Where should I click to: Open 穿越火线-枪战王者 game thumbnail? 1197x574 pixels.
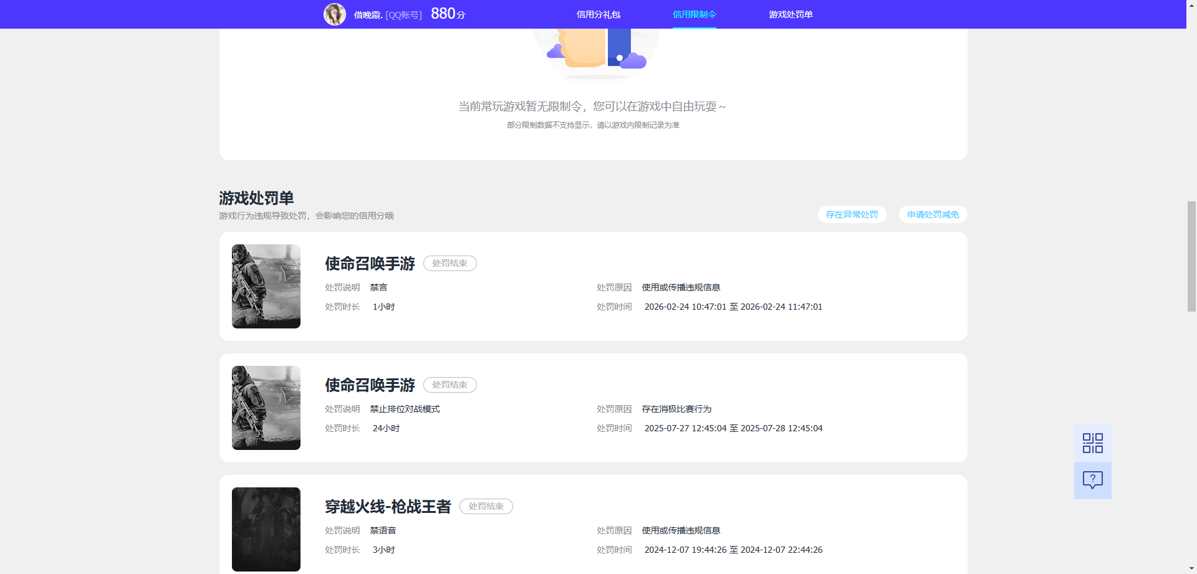click(x=266, y=529)
